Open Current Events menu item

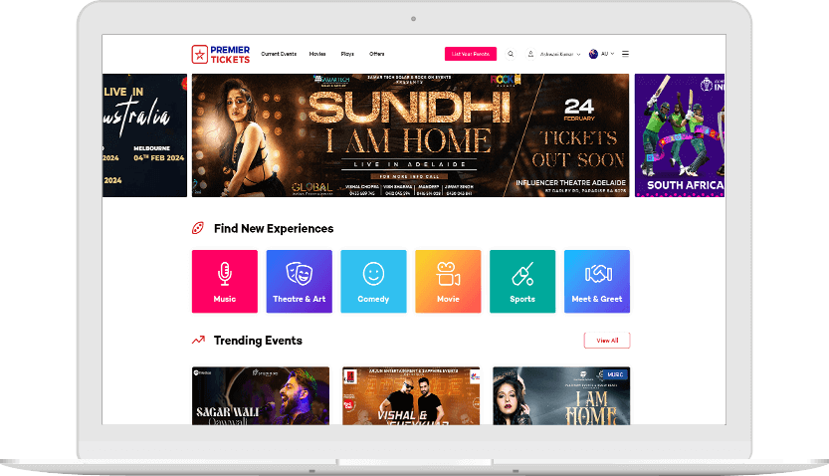point(279,54)
